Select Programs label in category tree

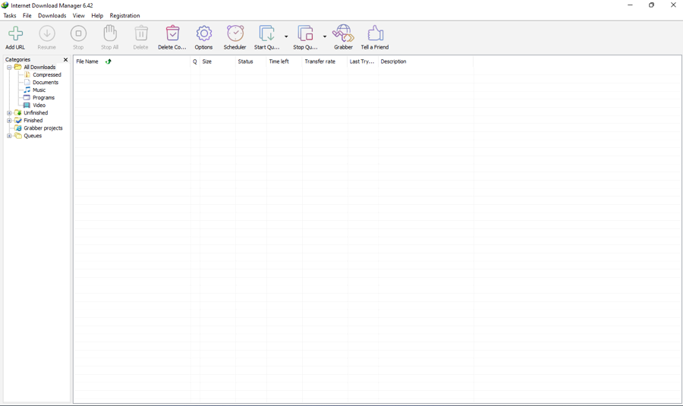coord(43,98)
